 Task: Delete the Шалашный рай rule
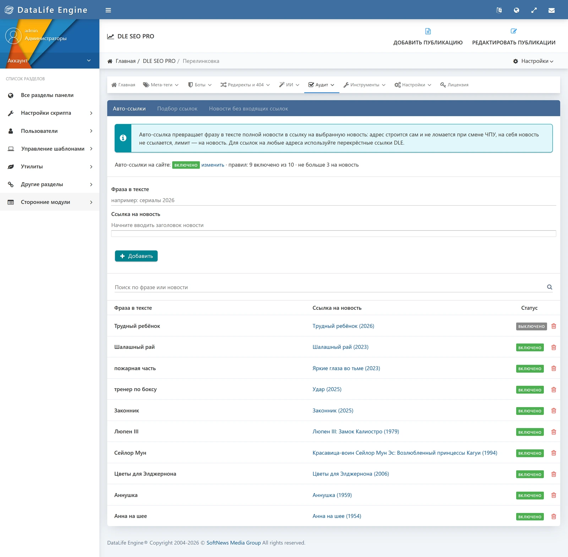(554, 347)
